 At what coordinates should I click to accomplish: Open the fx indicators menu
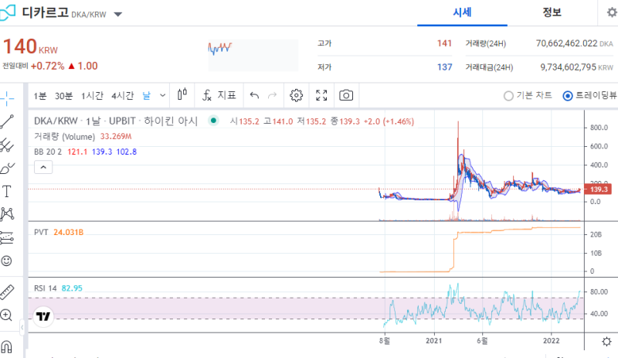pyautogui.click(x=219, y=95)
